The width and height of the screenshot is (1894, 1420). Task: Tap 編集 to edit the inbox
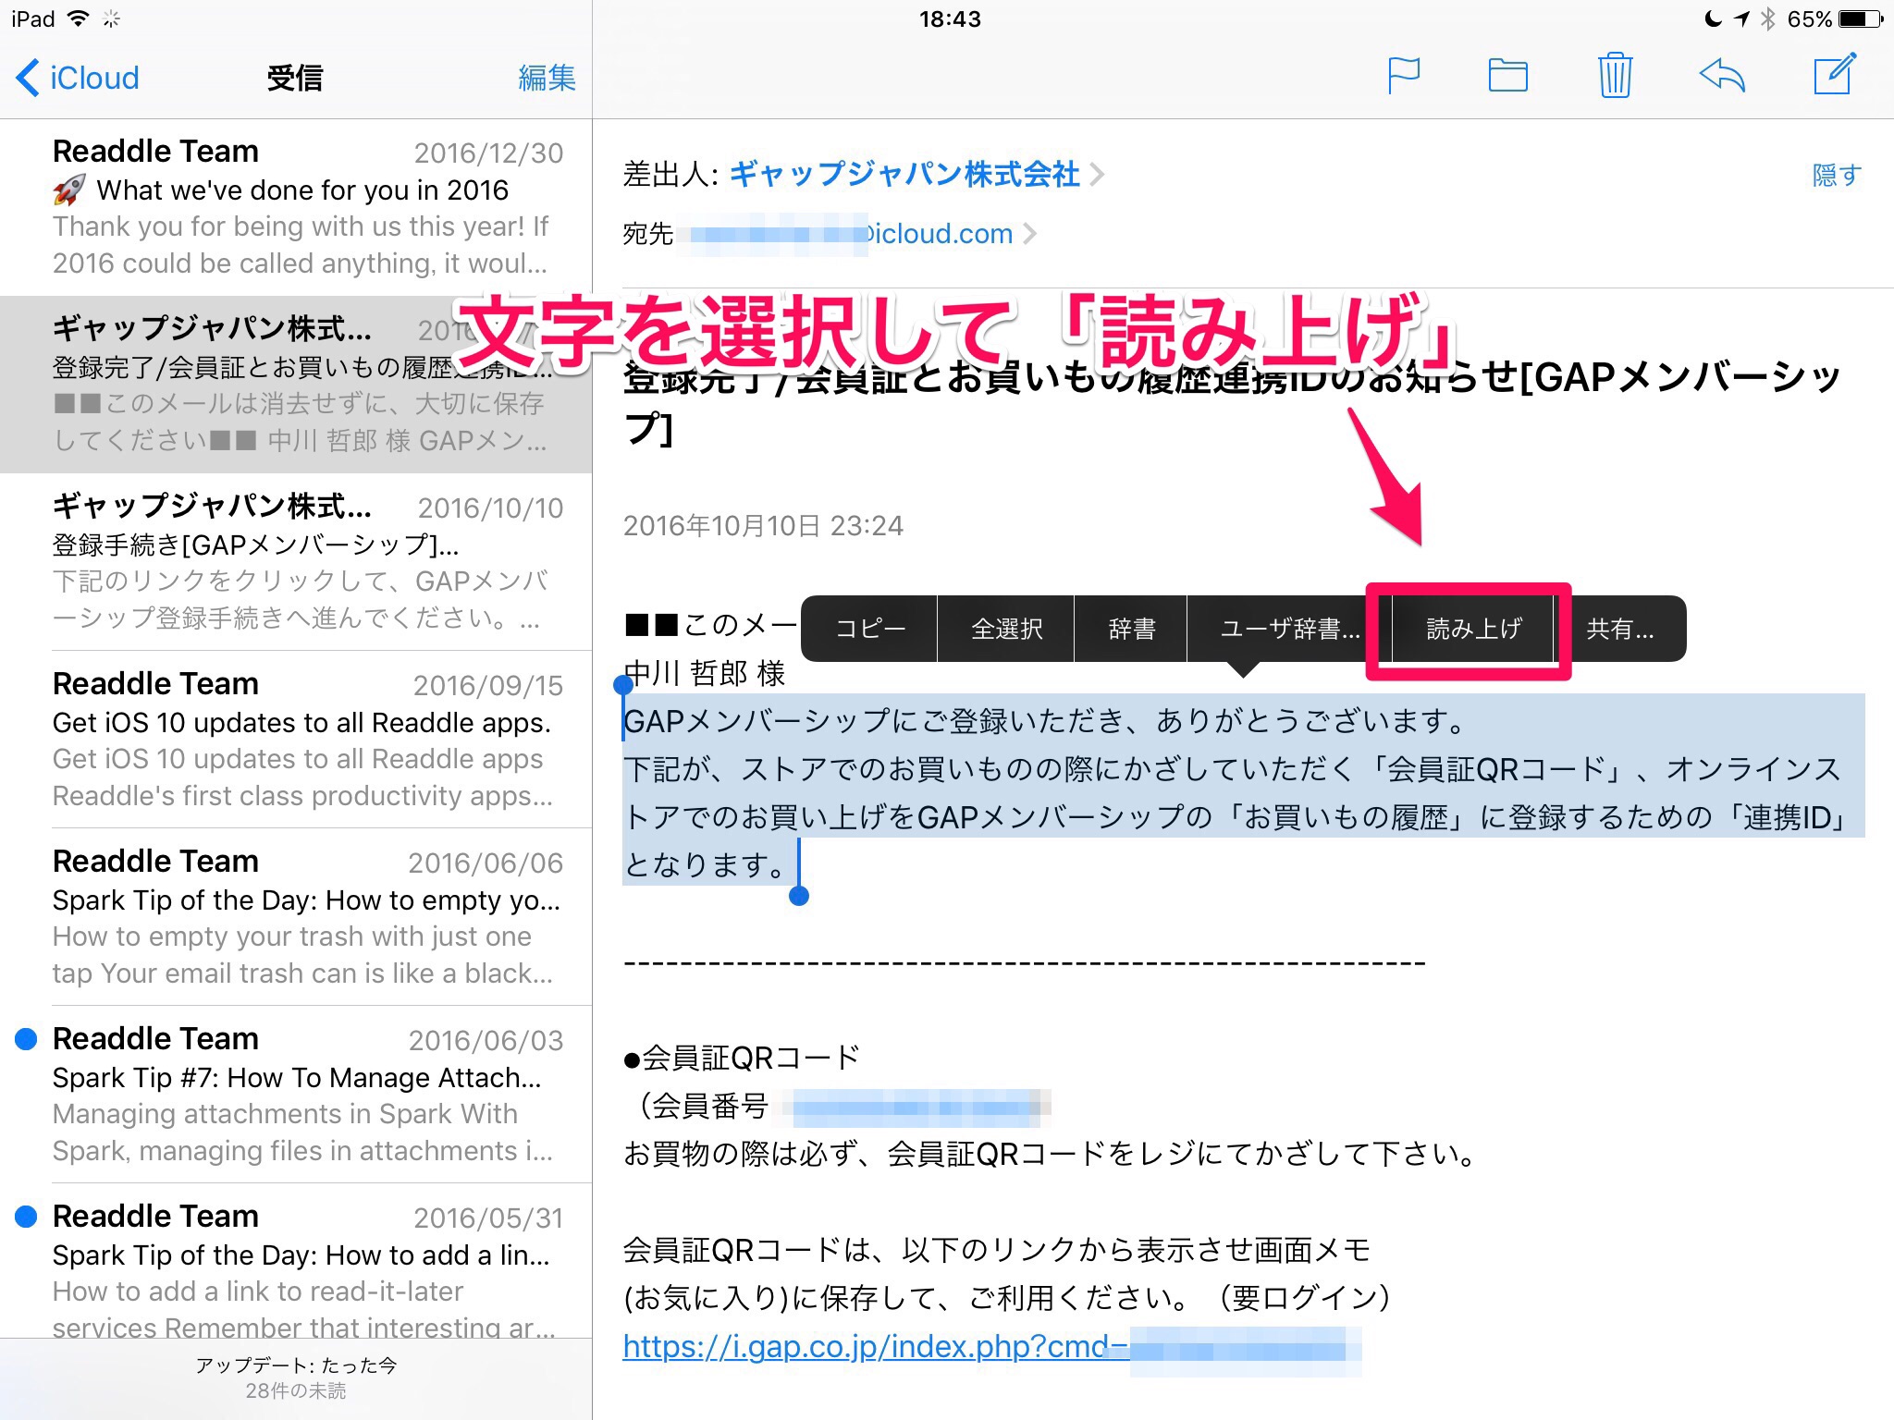click(x=547, y=78)
